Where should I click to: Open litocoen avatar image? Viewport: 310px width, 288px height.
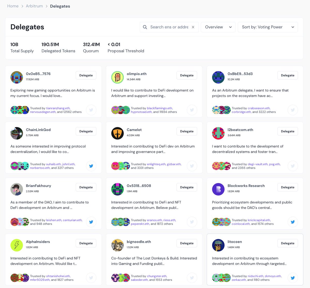[x=218, y=245]
